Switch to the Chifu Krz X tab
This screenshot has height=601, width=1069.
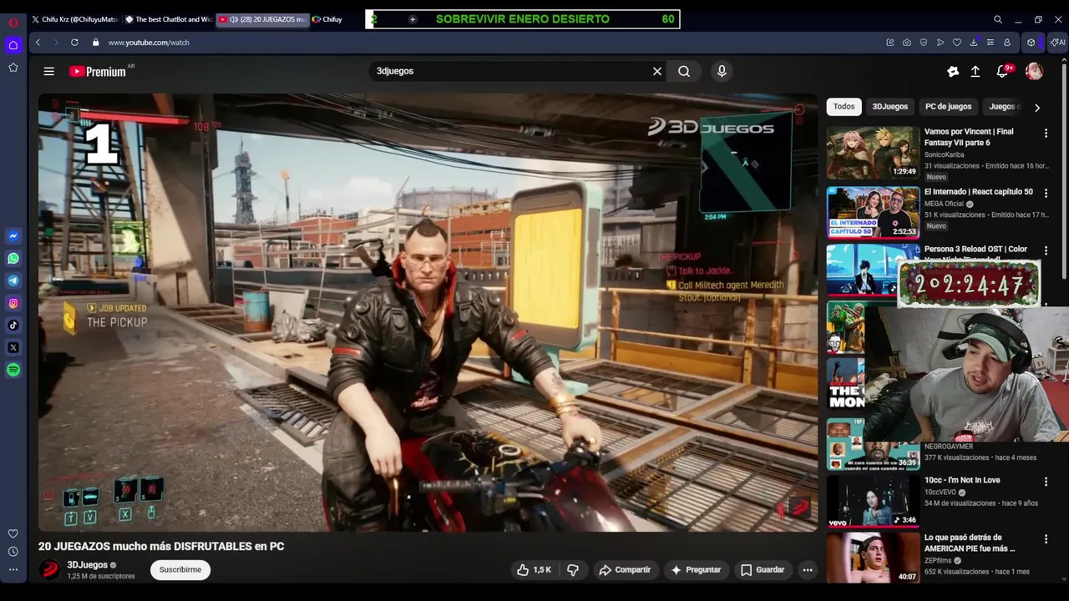tap(75, 19)
